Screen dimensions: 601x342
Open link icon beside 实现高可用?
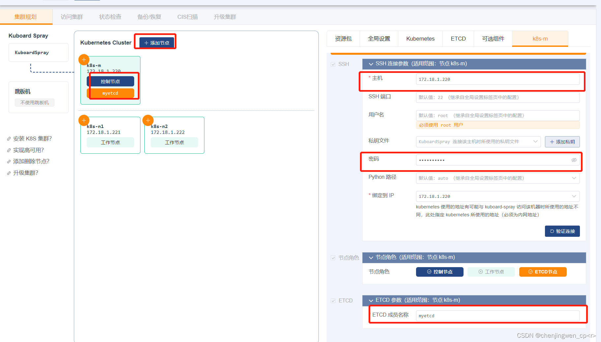click(x=9, y=150)
